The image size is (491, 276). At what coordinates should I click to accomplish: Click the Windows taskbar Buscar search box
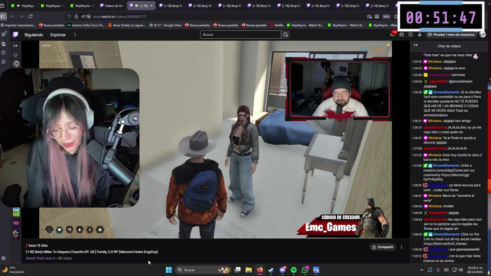click(203, 270)
